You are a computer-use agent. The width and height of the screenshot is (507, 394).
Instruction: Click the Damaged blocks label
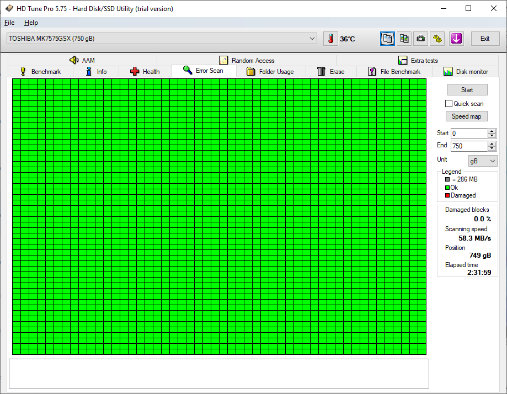point(467,210)
